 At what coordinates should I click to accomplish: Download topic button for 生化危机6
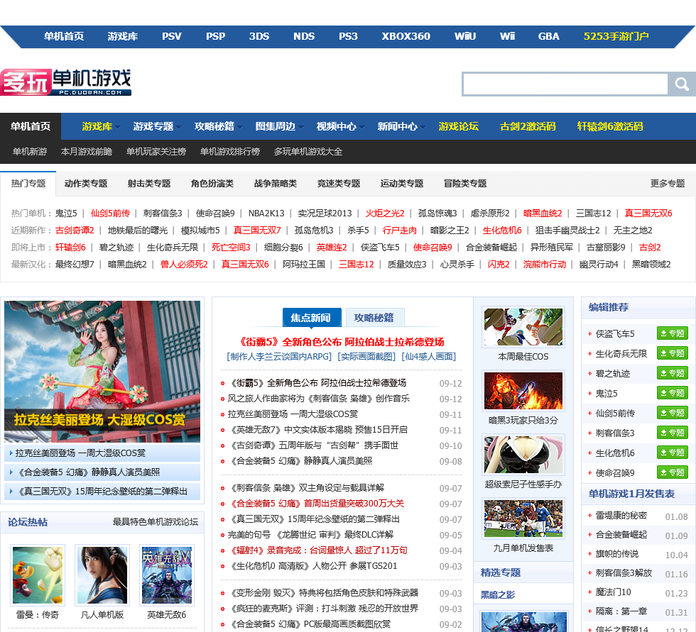672,453
